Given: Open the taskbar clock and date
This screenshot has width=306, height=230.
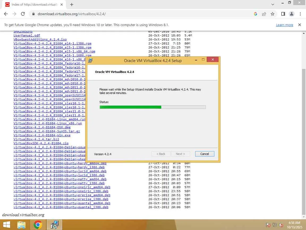Looking at the screenshot, I should [294, 225].
